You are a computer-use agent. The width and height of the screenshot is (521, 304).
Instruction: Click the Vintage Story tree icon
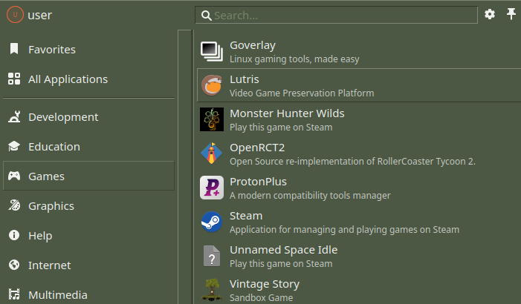click(x=212, y=290)
